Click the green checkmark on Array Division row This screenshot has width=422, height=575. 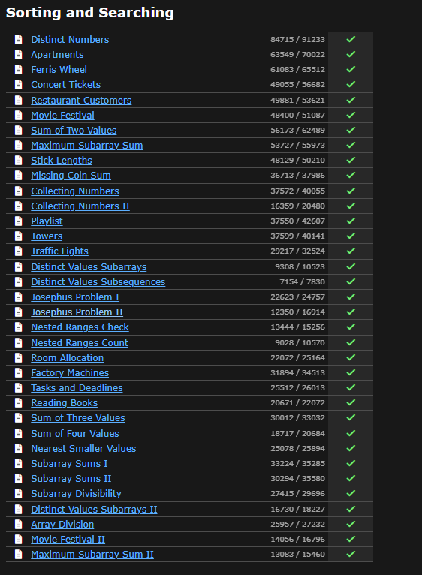pyautogui.click(x=351, y=524)
